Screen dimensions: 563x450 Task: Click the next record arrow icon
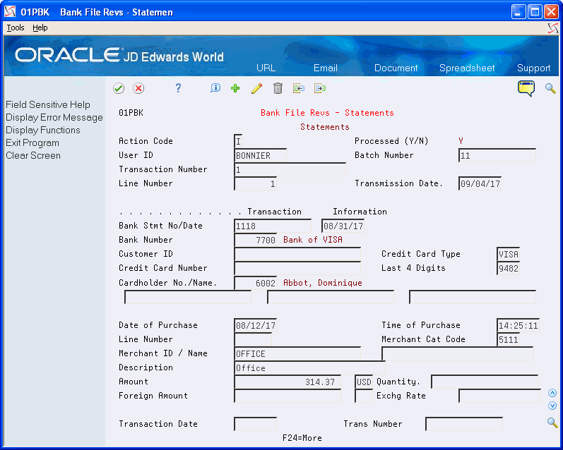point(320,88)
